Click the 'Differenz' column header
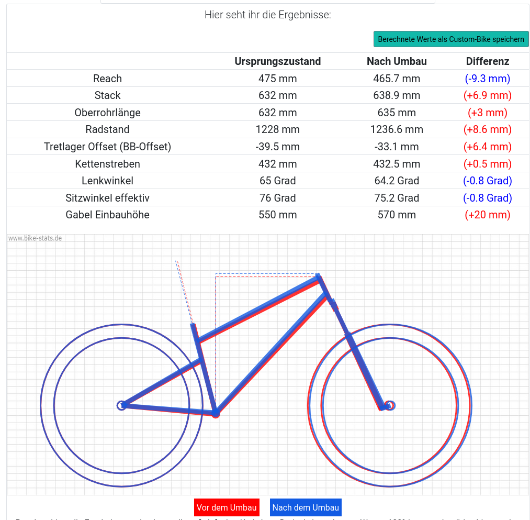The height and width of the screenshot is (520, 530). (487, 61)
